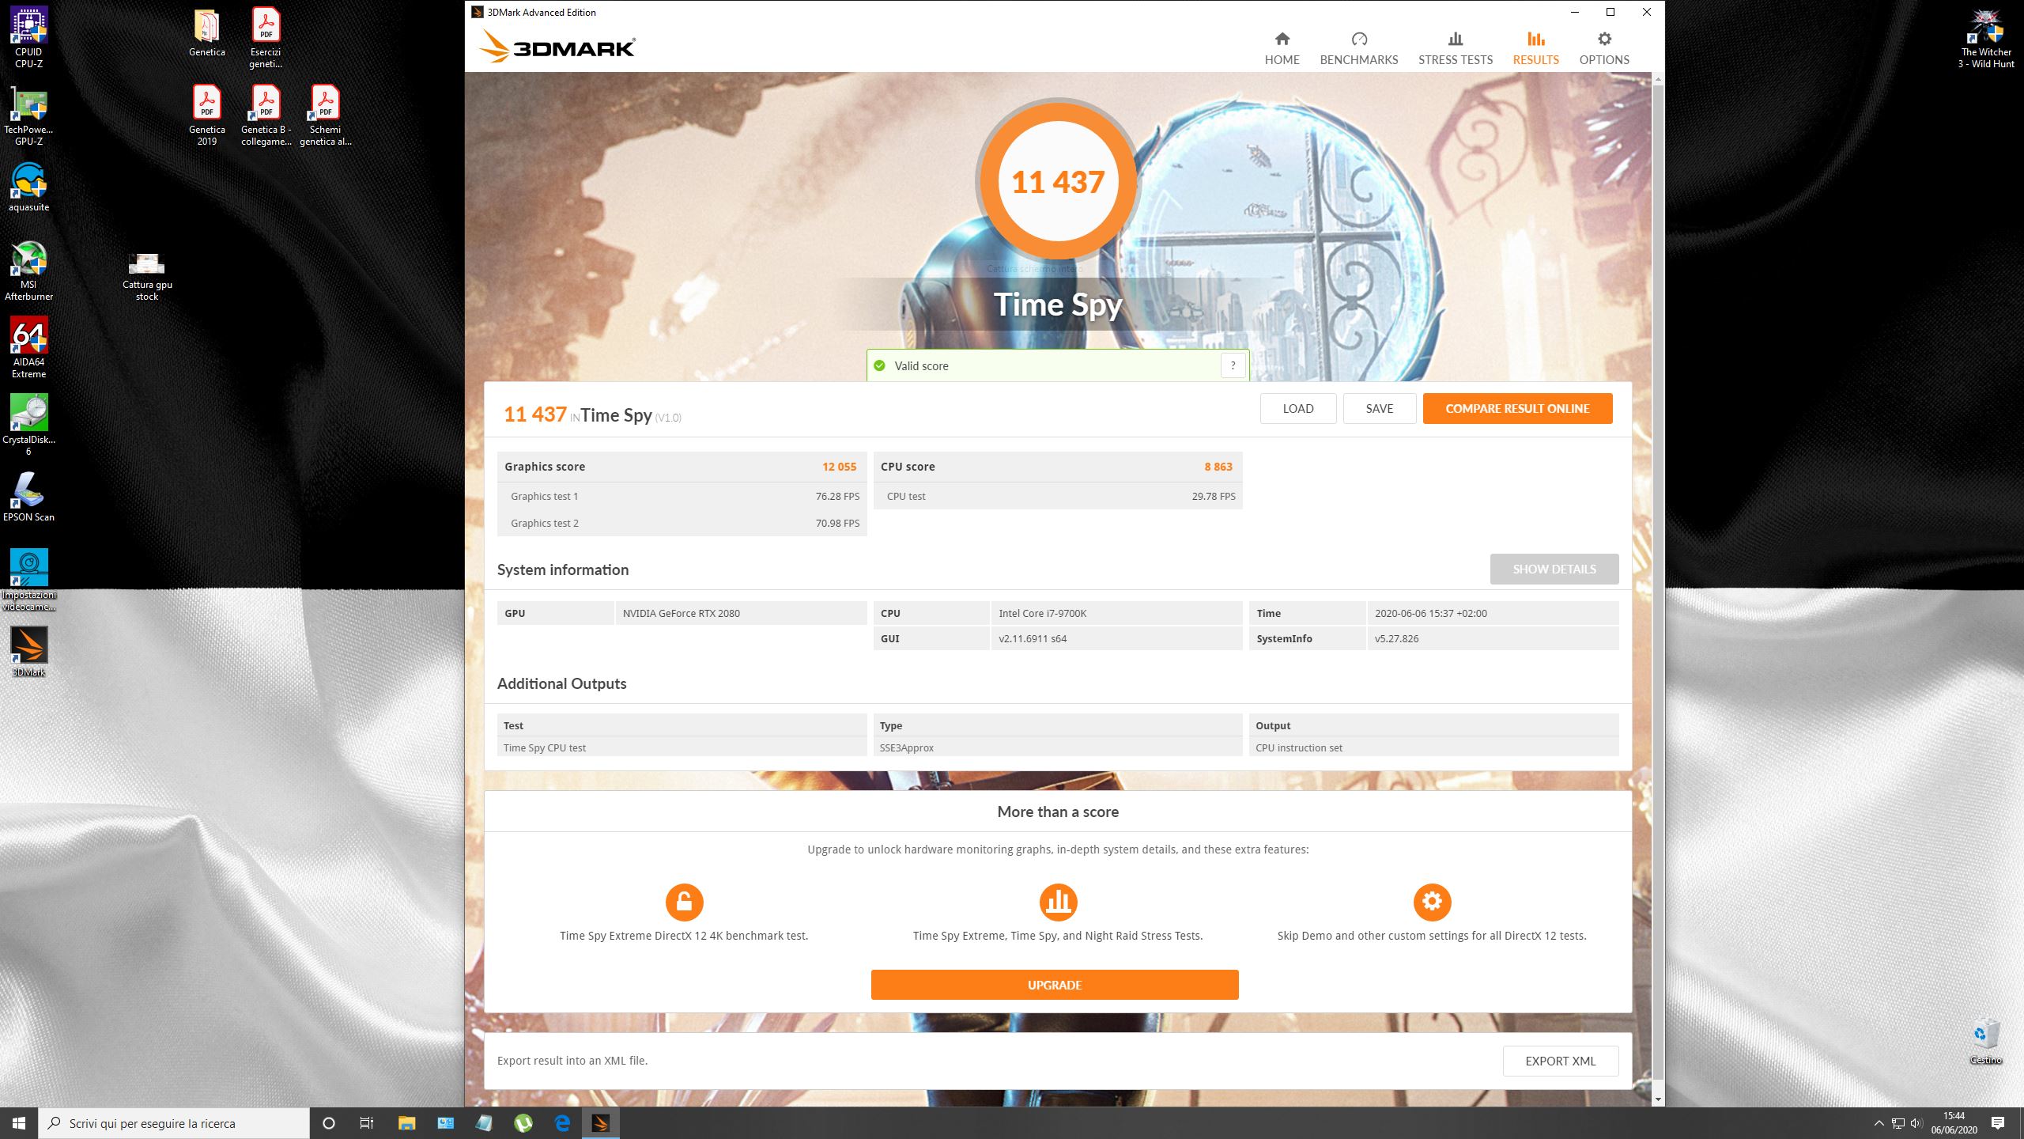Click the SSE3Approx type cell

1058,747
